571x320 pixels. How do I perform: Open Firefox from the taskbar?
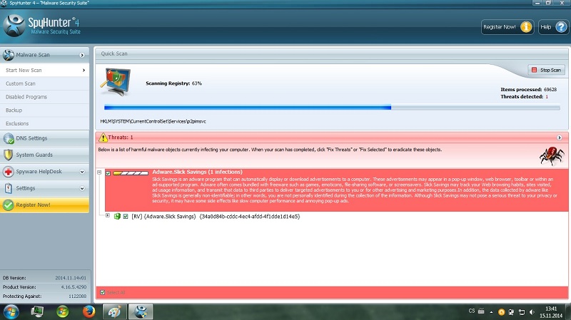coord(89,311)
